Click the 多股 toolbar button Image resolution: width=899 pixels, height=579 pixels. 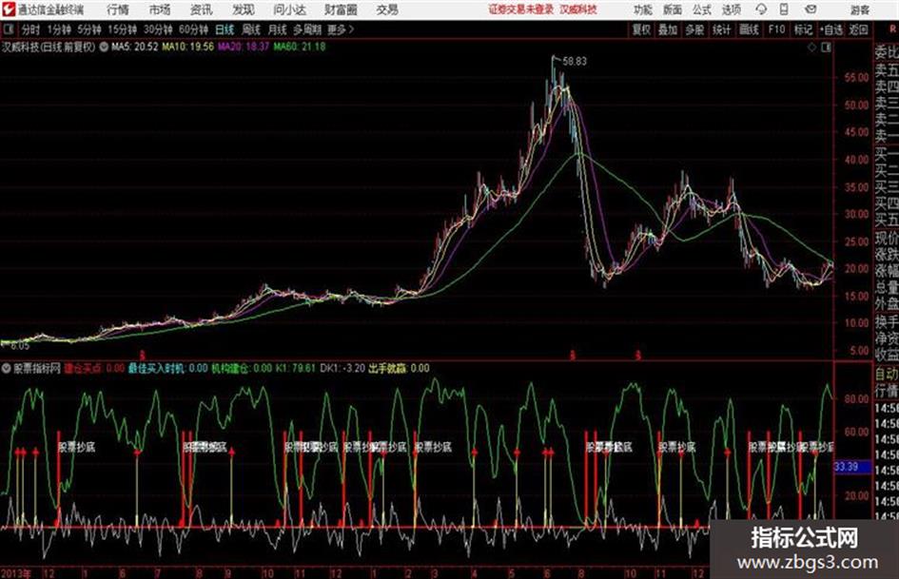coord(694,29)
